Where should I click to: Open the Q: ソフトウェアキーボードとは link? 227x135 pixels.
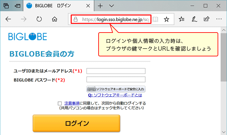click(115, 95)
